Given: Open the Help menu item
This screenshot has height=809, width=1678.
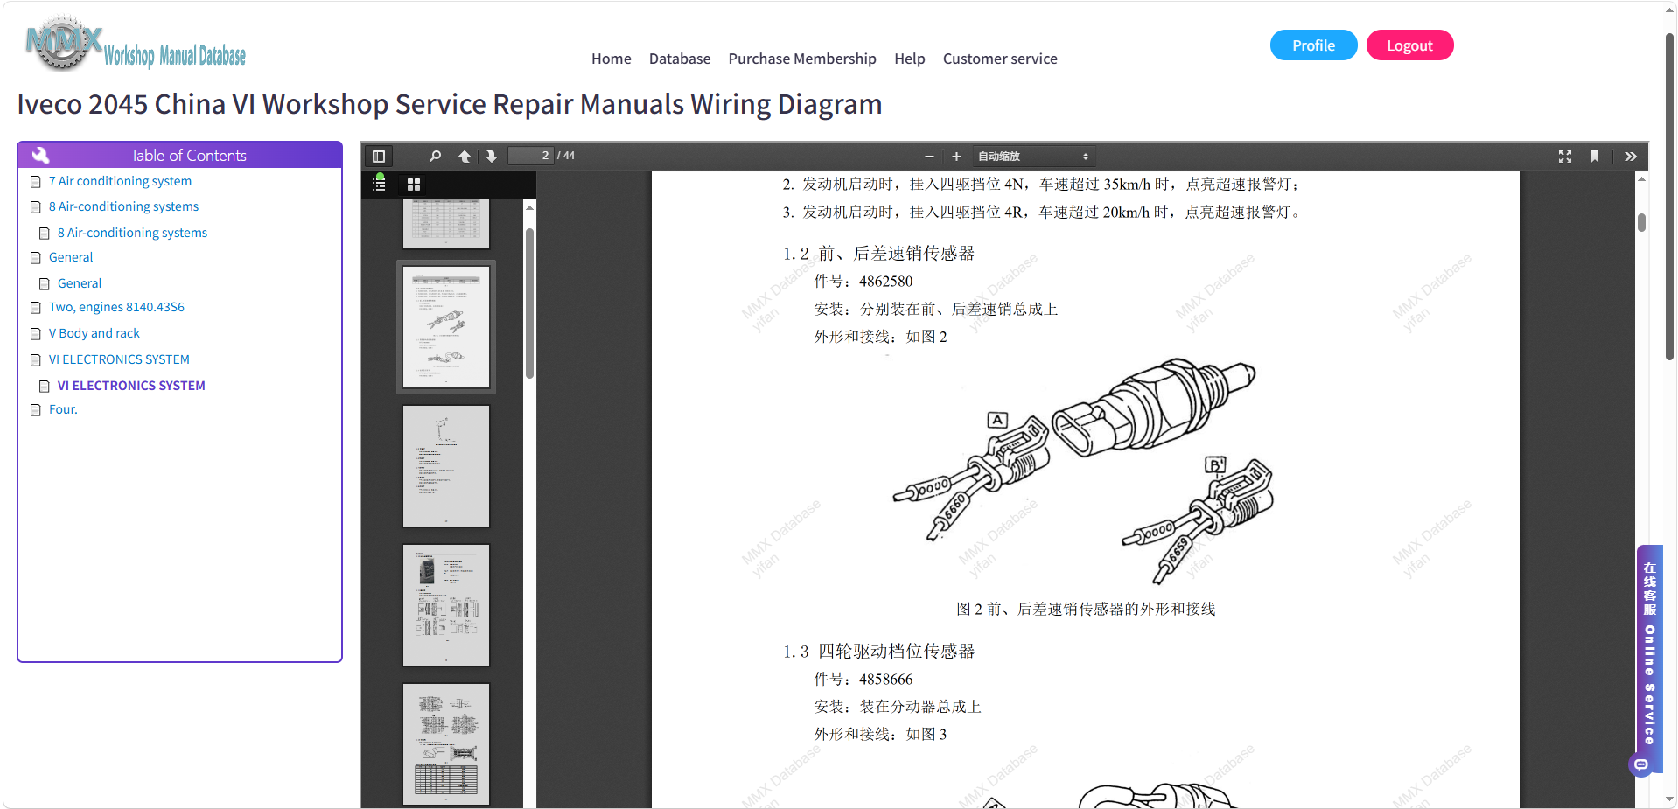Looking at the screenshot, I should pyautogui.click(x=910, y=59).
